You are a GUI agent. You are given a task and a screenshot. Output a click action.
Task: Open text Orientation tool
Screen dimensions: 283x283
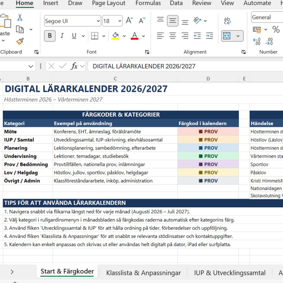[197, 20]
